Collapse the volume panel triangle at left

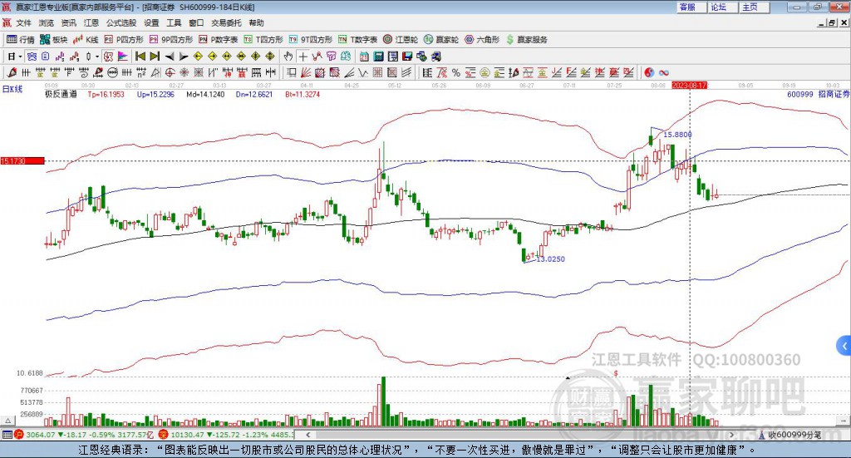8,421
